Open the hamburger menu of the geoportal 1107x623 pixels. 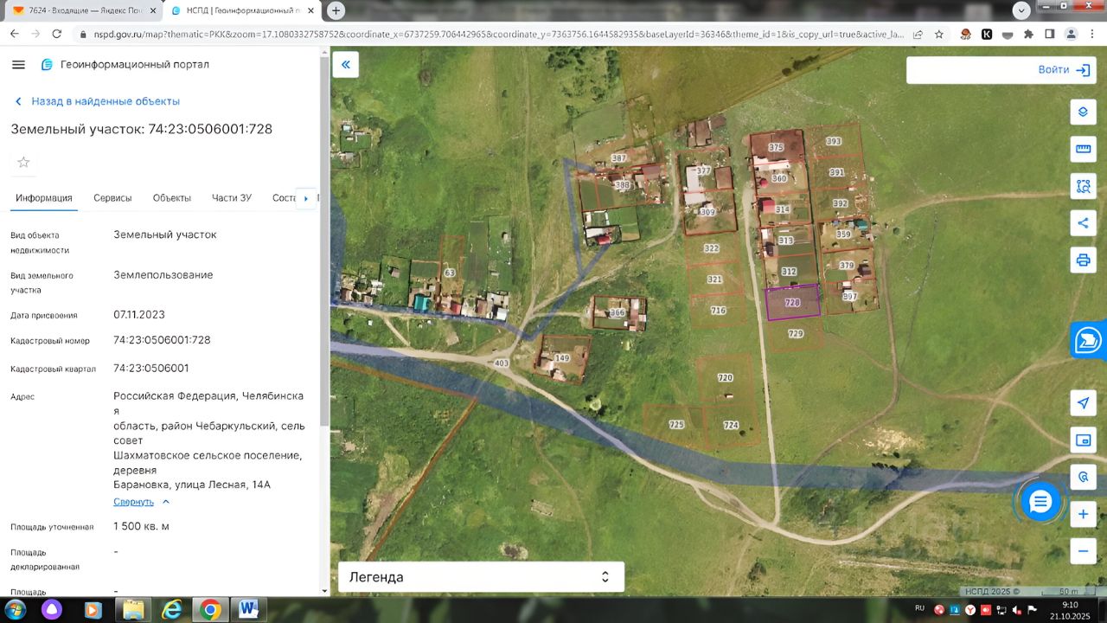19,65
